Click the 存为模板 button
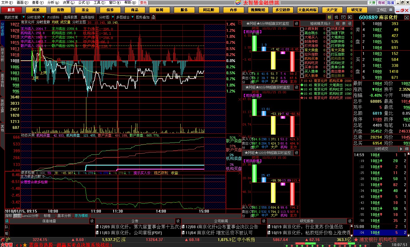The width and height of the screenshot is (410, 247). 81,216
